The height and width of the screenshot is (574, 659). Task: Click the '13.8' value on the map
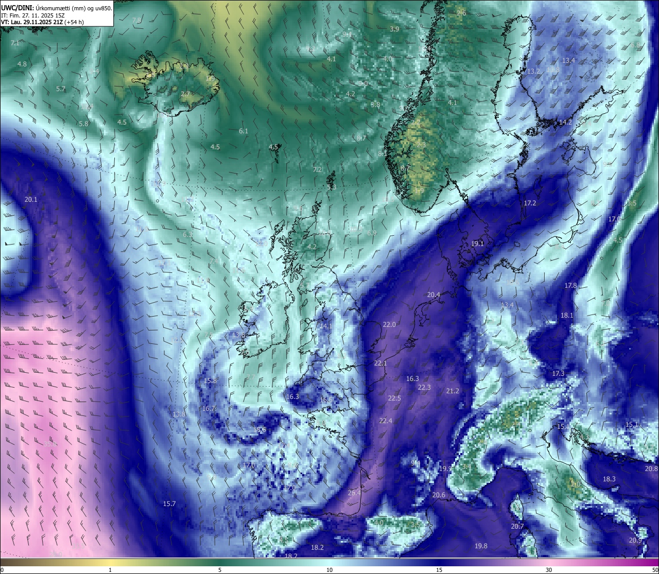pyautogui.click(x=179, y=414)
